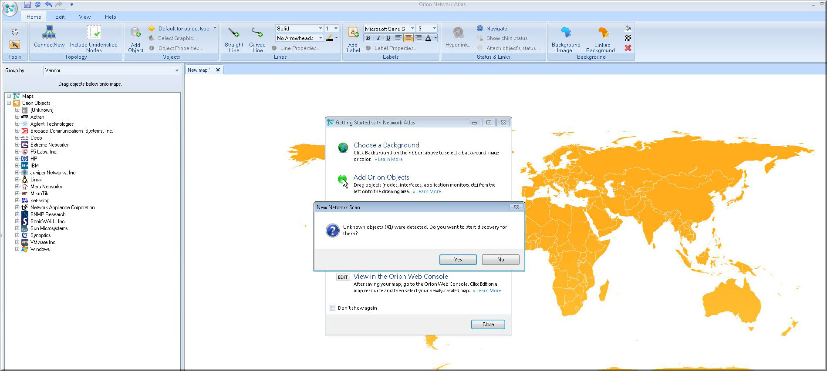
Task: Click the Save icon in the quick access toolbar
Action: 27,4
